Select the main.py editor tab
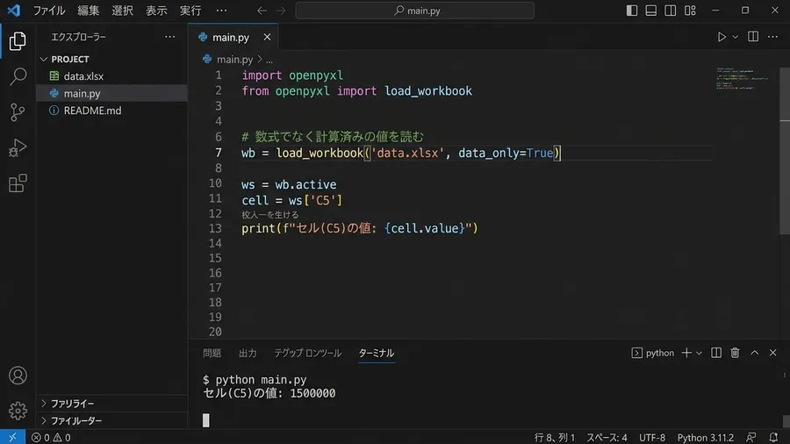This screenshot has height=444, width=790. pos(231,37)
